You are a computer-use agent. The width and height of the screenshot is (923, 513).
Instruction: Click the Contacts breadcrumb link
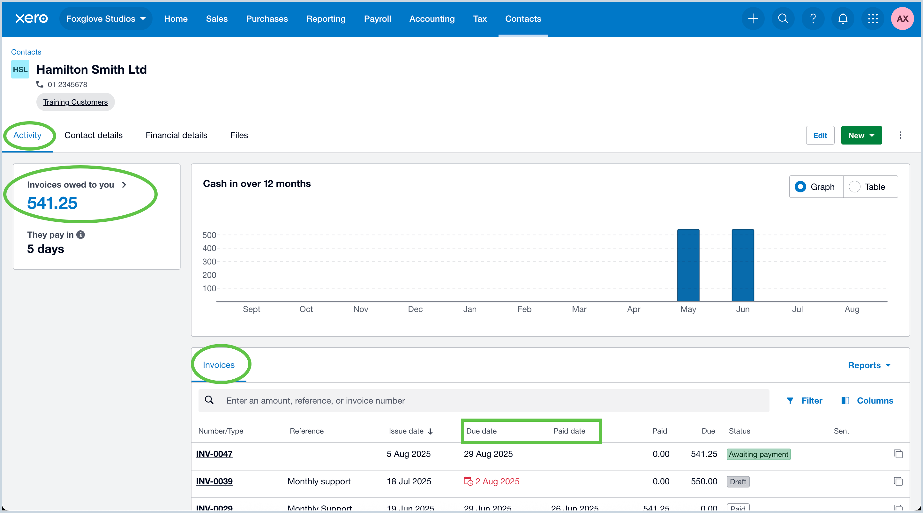coord(26,52)
